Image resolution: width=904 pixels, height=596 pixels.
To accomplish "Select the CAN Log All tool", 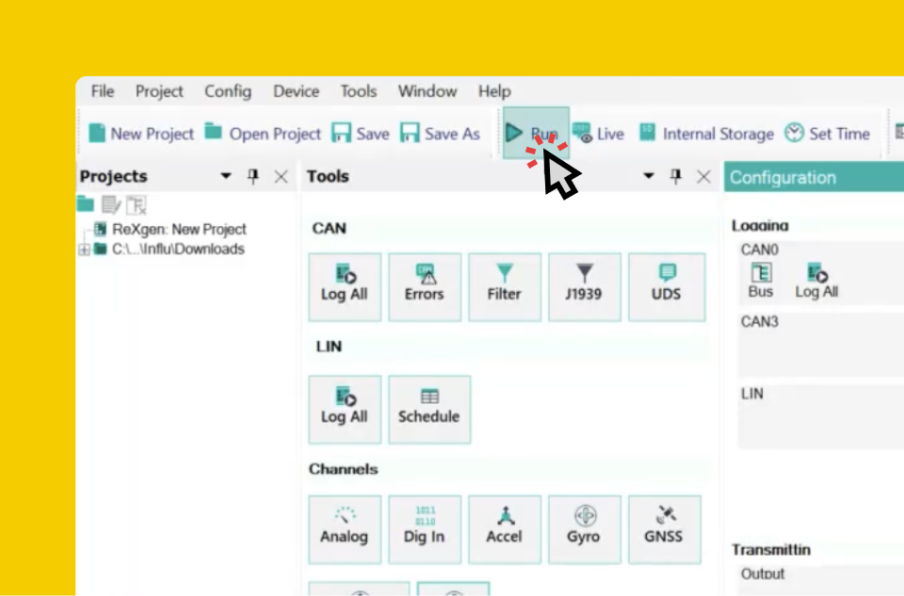I will [345, 286].
